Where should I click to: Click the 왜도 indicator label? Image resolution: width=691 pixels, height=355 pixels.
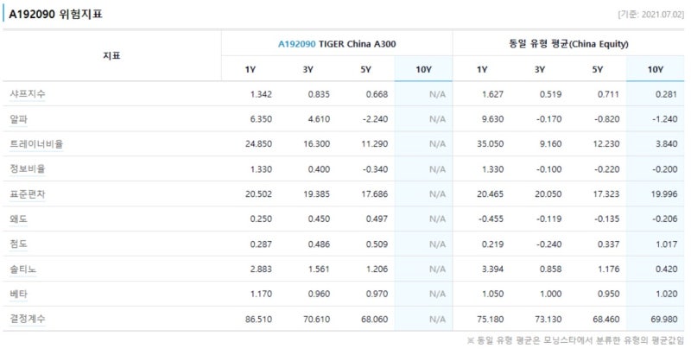pos(19,219)
